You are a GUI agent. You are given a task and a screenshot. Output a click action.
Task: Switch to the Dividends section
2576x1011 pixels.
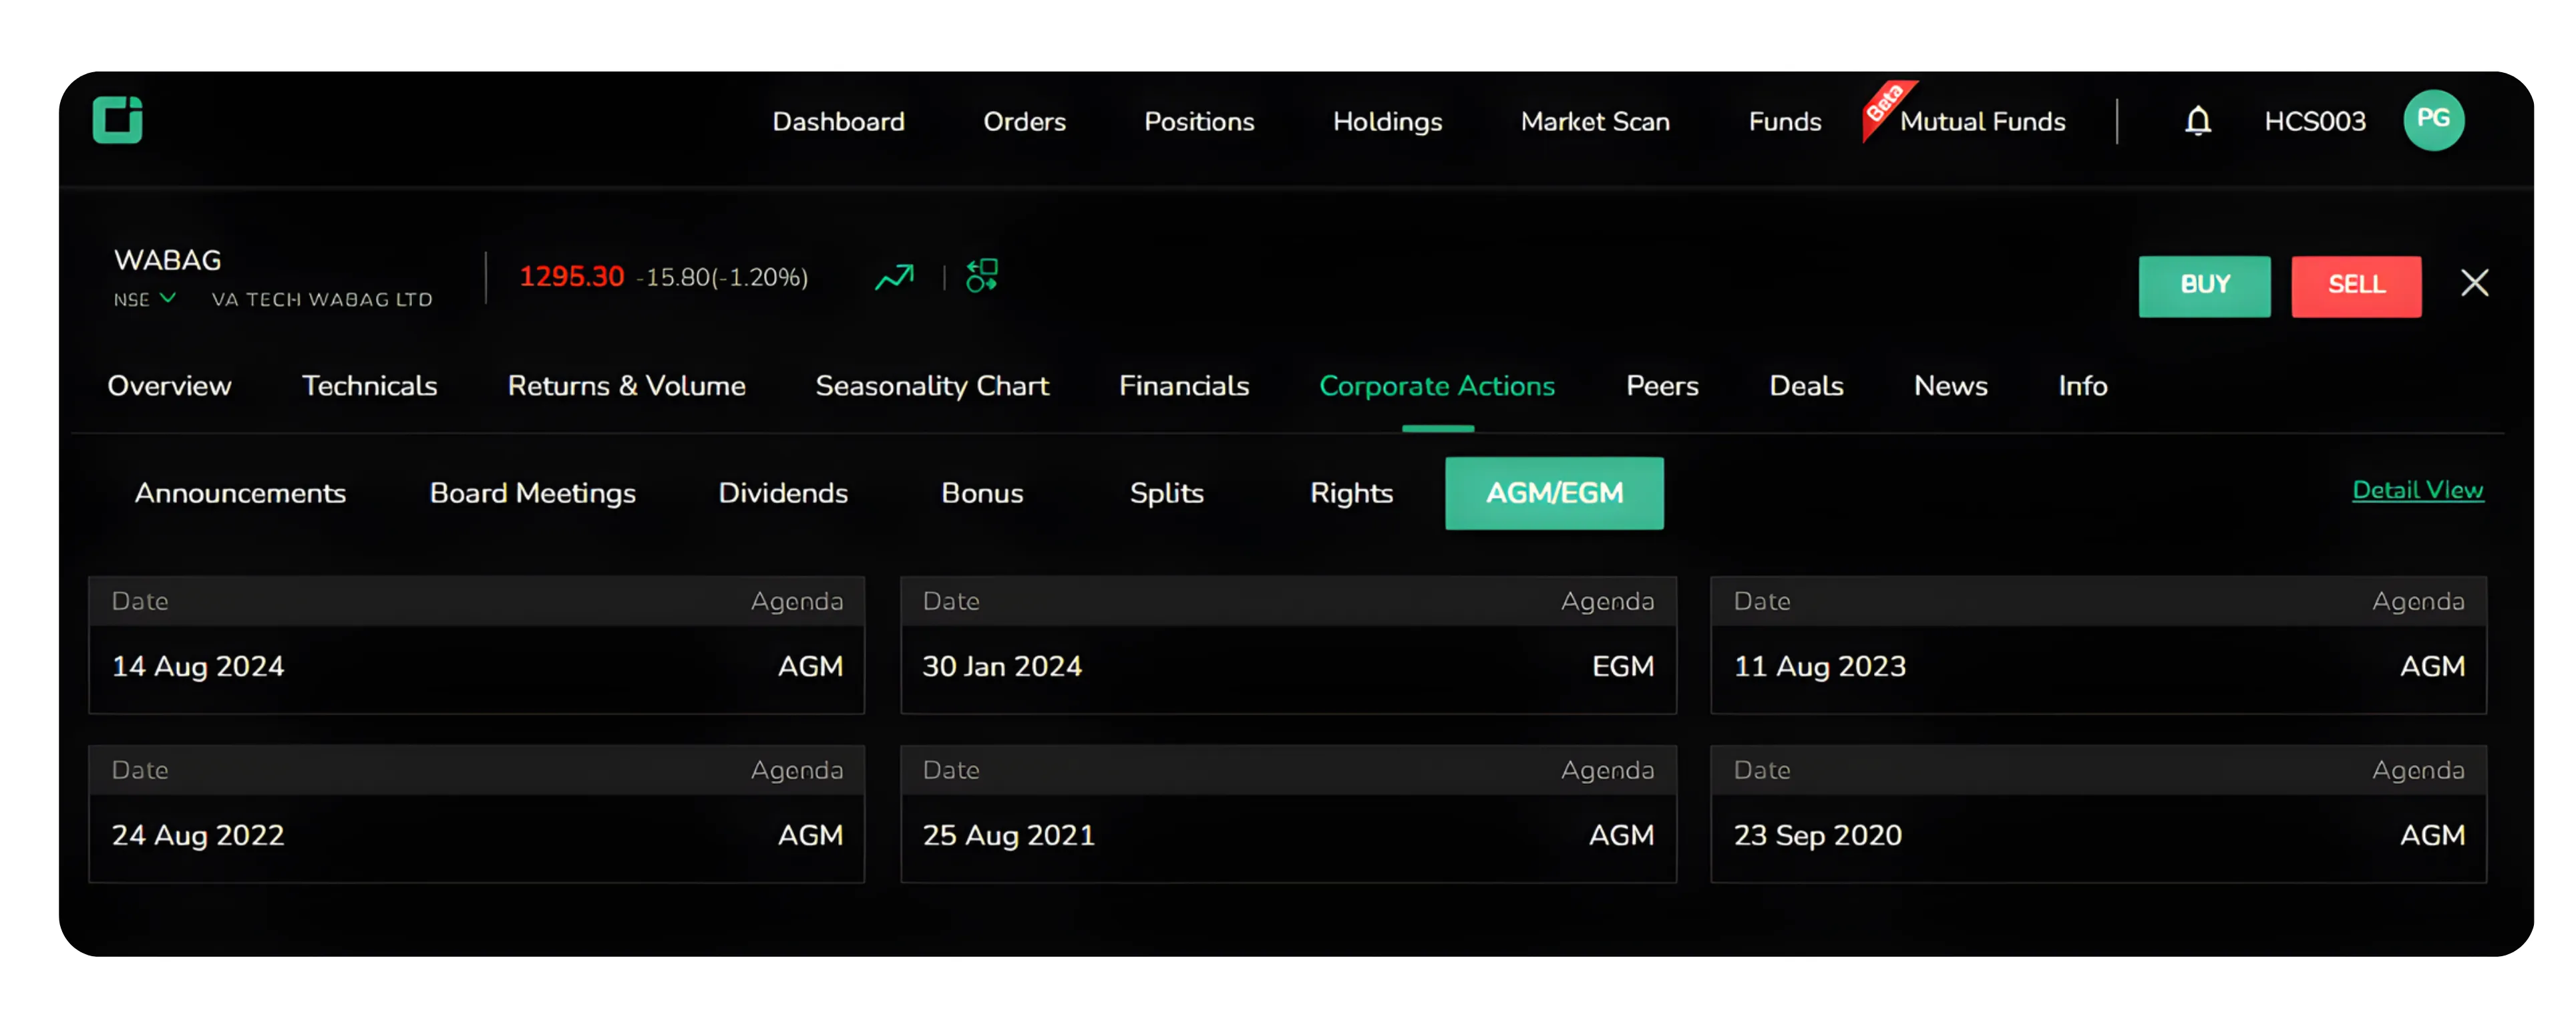(782, 492)
